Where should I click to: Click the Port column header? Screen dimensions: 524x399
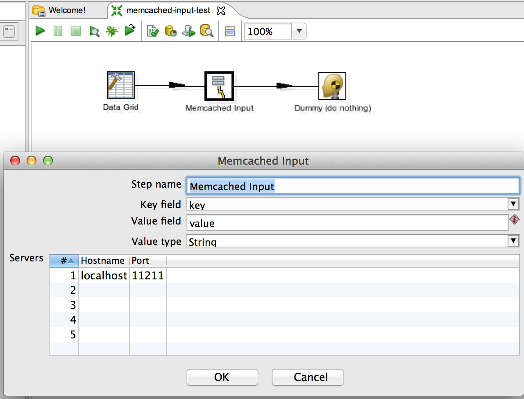(x=148, y=261)
